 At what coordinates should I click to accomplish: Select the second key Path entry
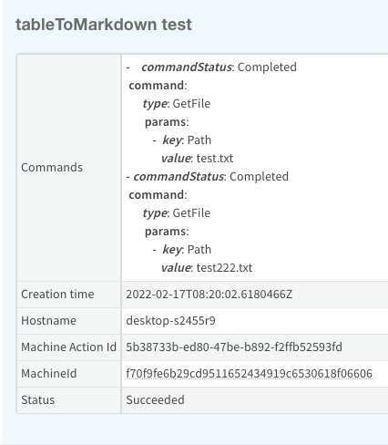(187, 250)
